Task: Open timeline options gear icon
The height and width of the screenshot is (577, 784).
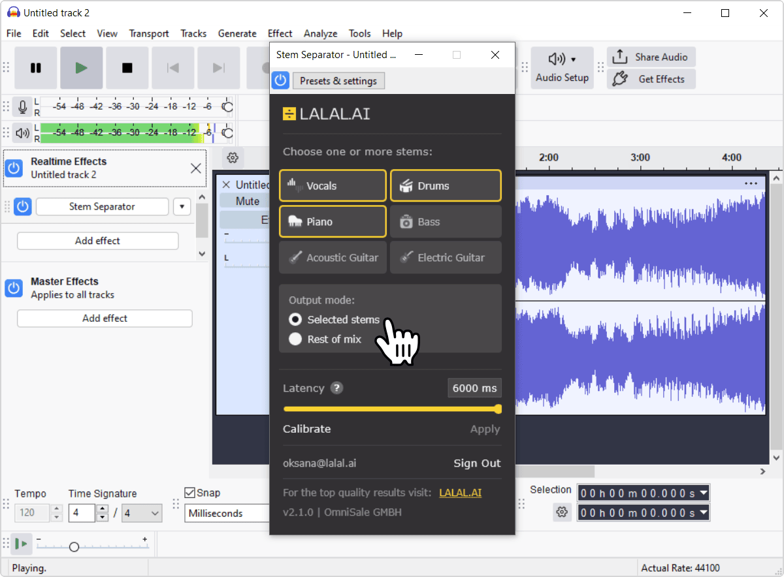Action: click(x=233, y=157)
